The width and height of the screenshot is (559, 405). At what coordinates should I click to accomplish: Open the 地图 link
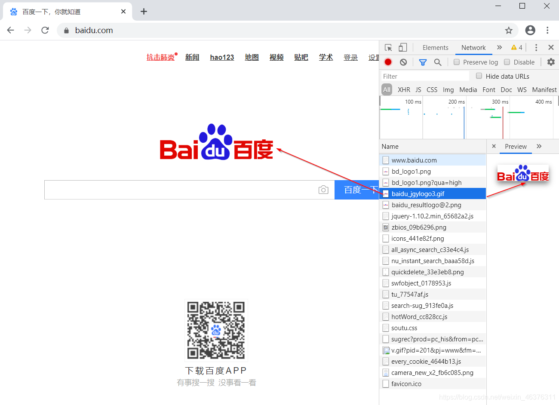pos(252,57)
